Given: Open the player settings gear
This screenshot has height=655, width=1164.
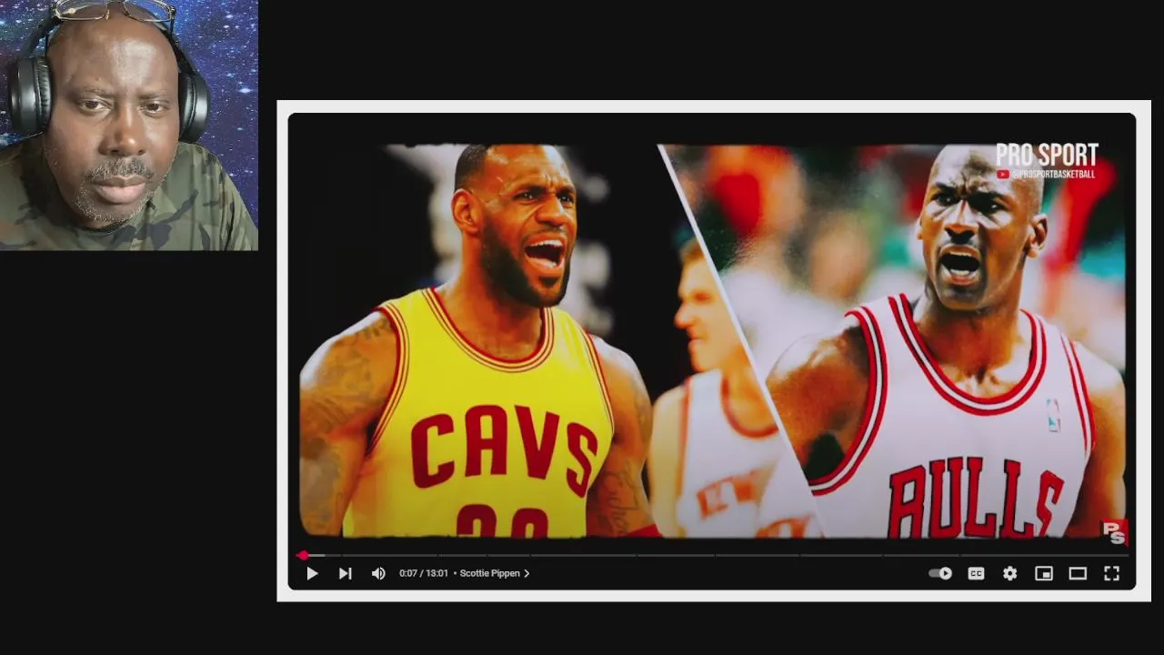Looking at the screenshot, I should coord(1009,573).
